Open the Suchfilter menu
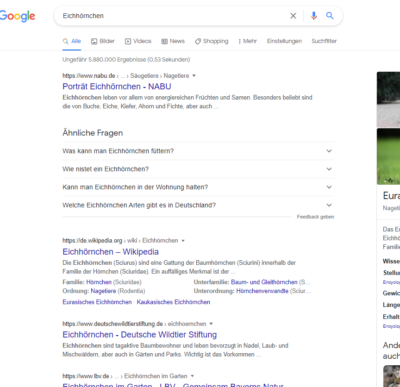Viewport: 400px width, 387px height. click(x=324, y=41)
